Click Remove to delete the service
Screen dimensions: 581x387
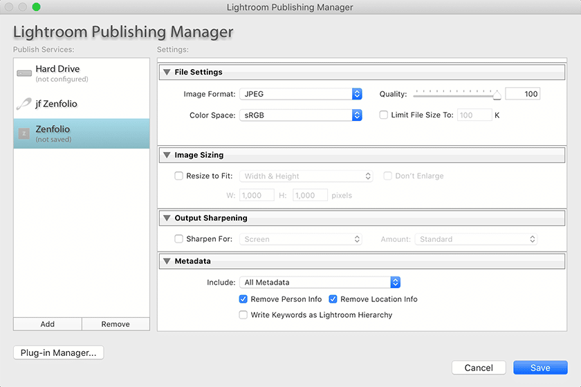(116, 324)
